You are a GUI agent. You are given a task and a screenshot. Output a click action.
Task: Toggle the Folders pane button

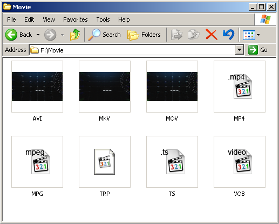pyautogui.click(x=144, y=35)
